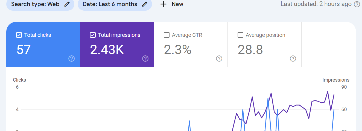362x131 pixels.
Task: Click the 90 impressions axis value
Action: tap(344, 87)
